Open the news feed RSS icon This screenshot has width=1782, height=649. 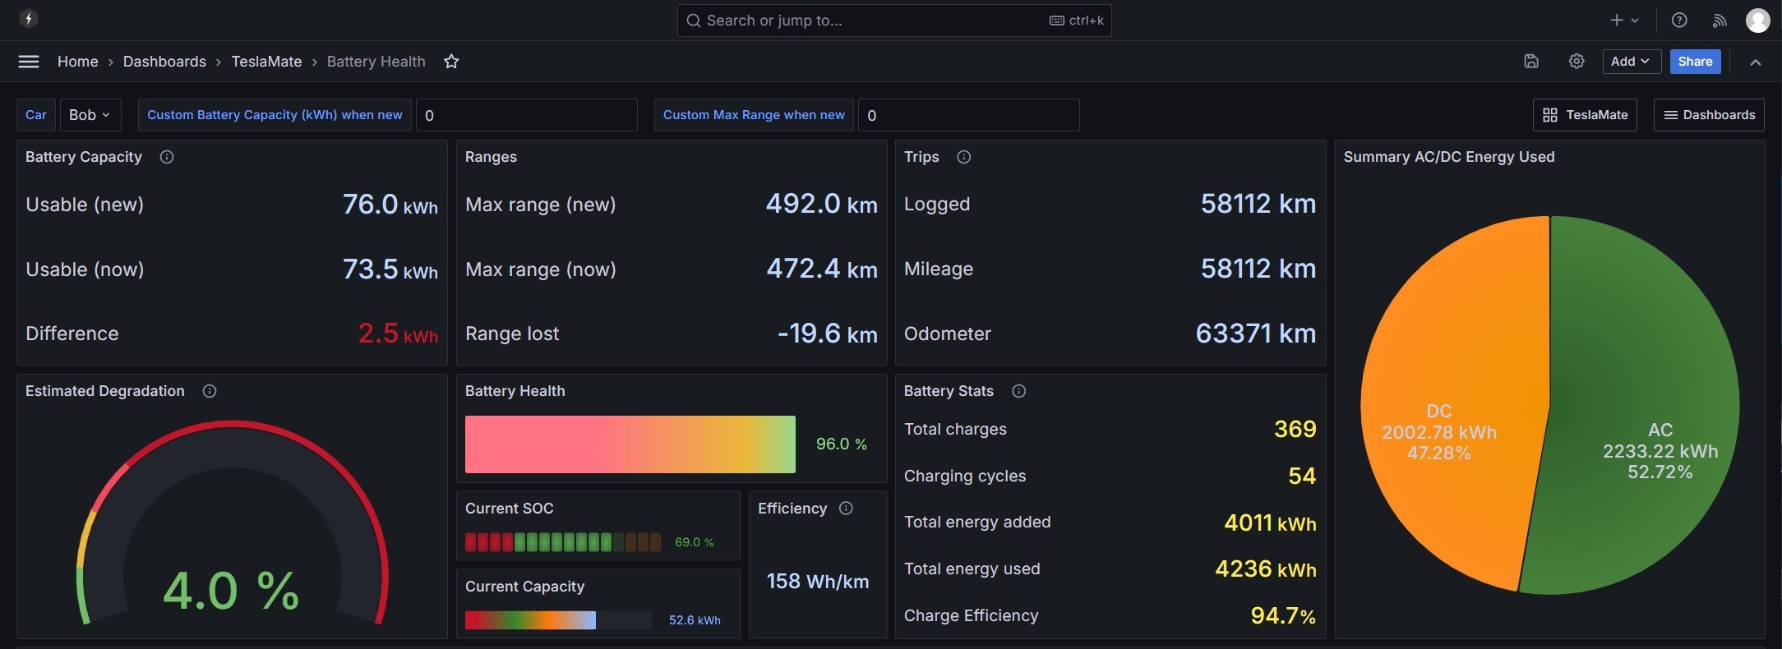point(1720,20)
